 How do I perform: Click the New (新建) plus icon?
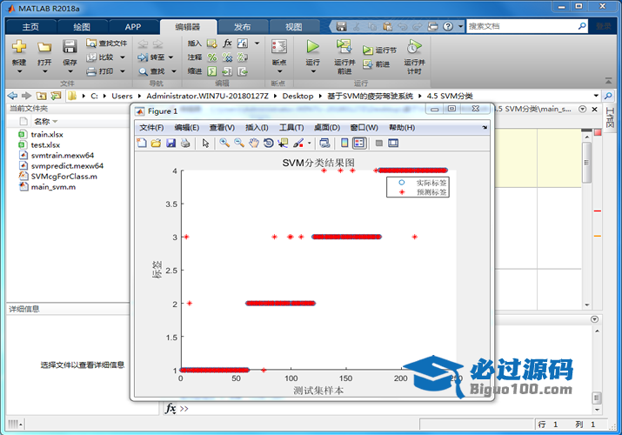[19, 46]
